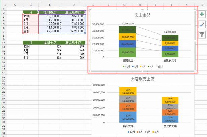The image size is (207, 137).
Task: Select cell with 7,800,000 in table
Action: click(73, 24)
